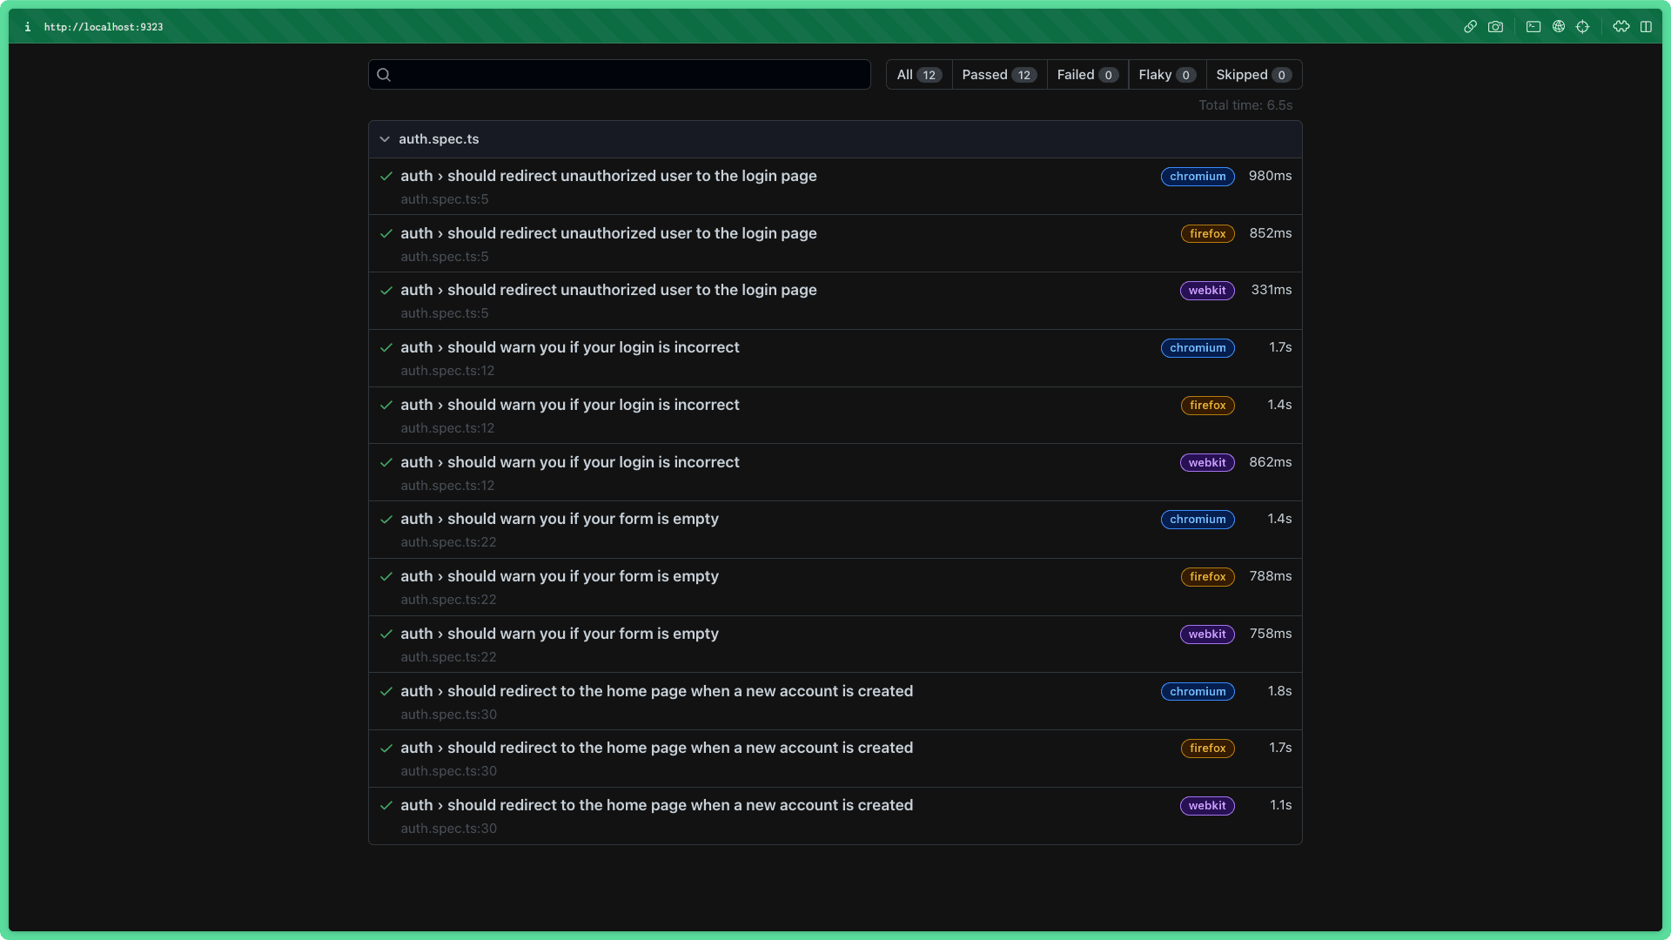Click the camera screenshot icon in the toolbar
This screenshot has width=1671, height=940.
[x=1496, y=27]
